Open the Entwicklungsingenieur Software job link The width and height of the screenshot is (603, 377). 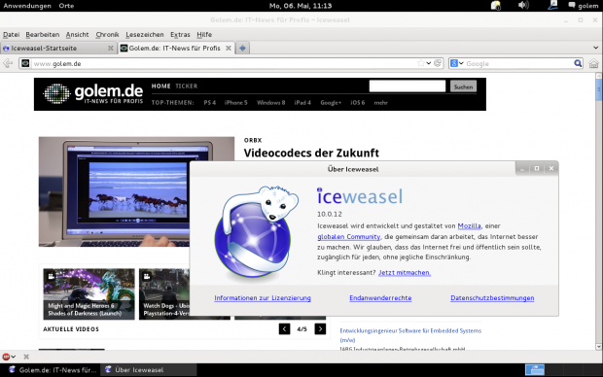pyautogui.click(x=410, y=335)
